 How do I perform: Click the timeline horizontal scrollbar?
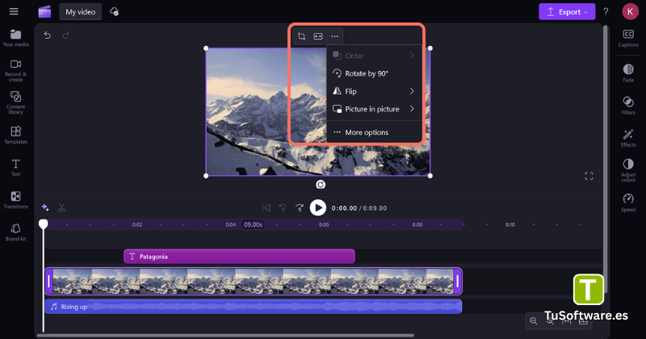(225, 335)
